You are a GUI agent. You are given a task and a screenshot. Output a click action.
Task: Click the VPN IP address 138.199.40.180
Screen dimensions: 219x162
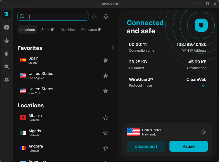point(191,45)
